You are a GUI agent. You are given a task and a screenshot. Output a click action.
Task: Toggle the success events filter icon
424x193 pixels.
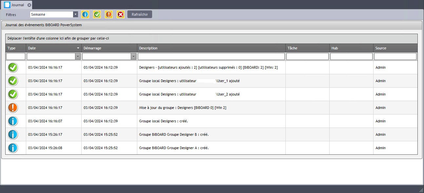pos(97,14)
